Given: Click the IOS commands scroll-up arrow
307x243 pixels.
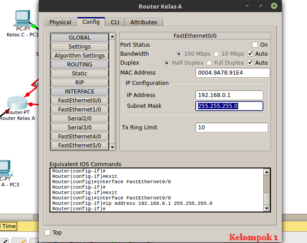Looking at the screenshot, I should pyautogui.click(x=266, y=172).
